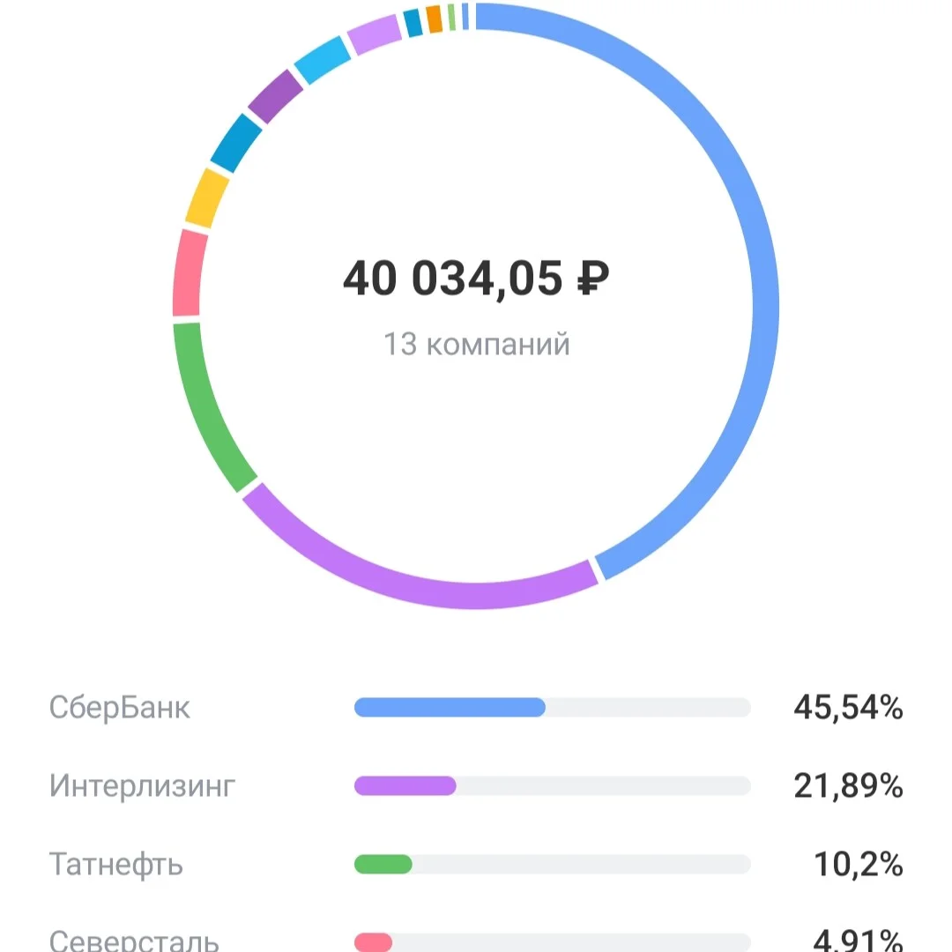Tap the '13 компаний' caption
This screenshot has width=952, height=952.
click(477, 345)
